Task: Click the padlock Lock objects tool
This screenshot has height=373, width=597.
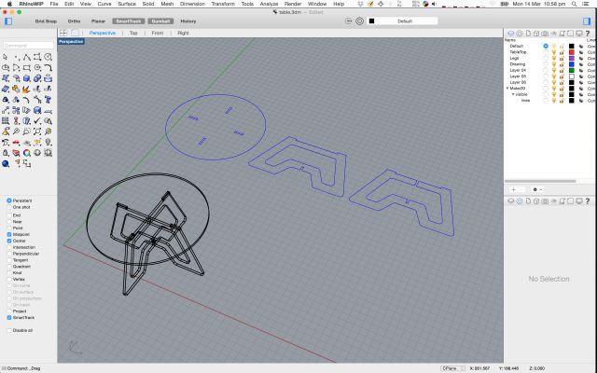Action: click(6, 153)
